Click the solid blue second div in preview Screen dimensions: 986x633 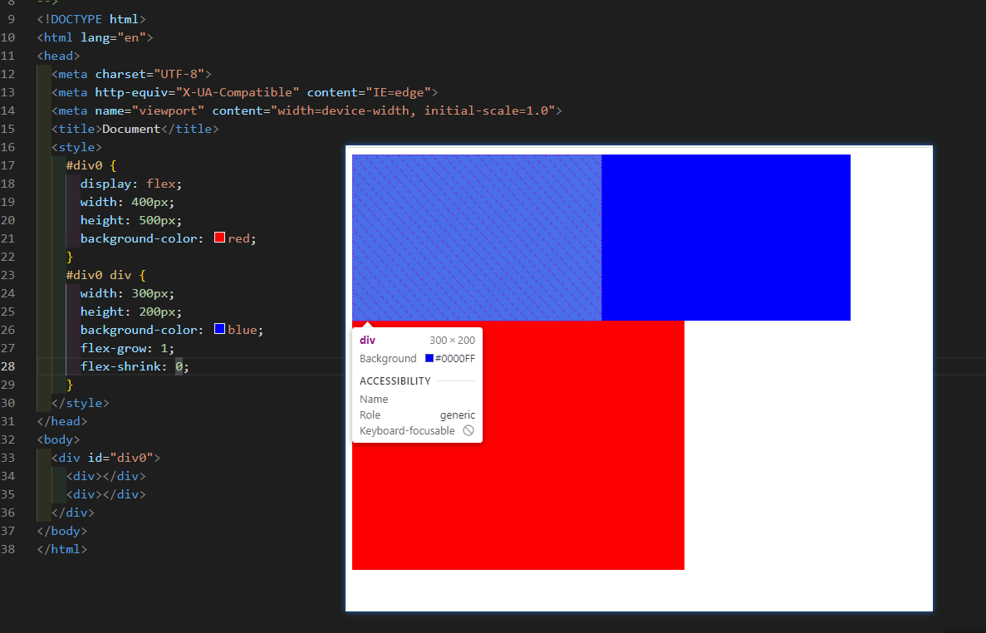[726, 238]
